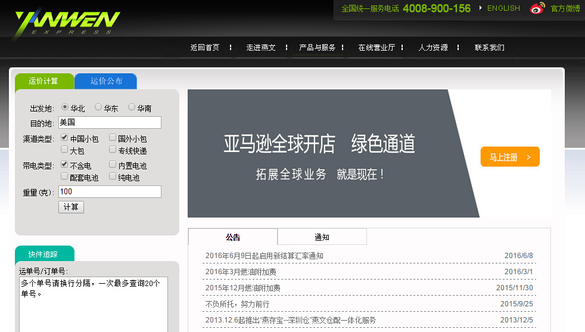Click the 计算 button

pos(71,207)
